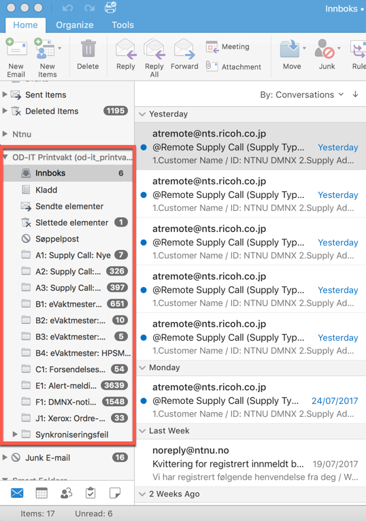Open folder B1: eVaktmester
Image resolution: width=366 pixels, height=521 pixels.
68,304
